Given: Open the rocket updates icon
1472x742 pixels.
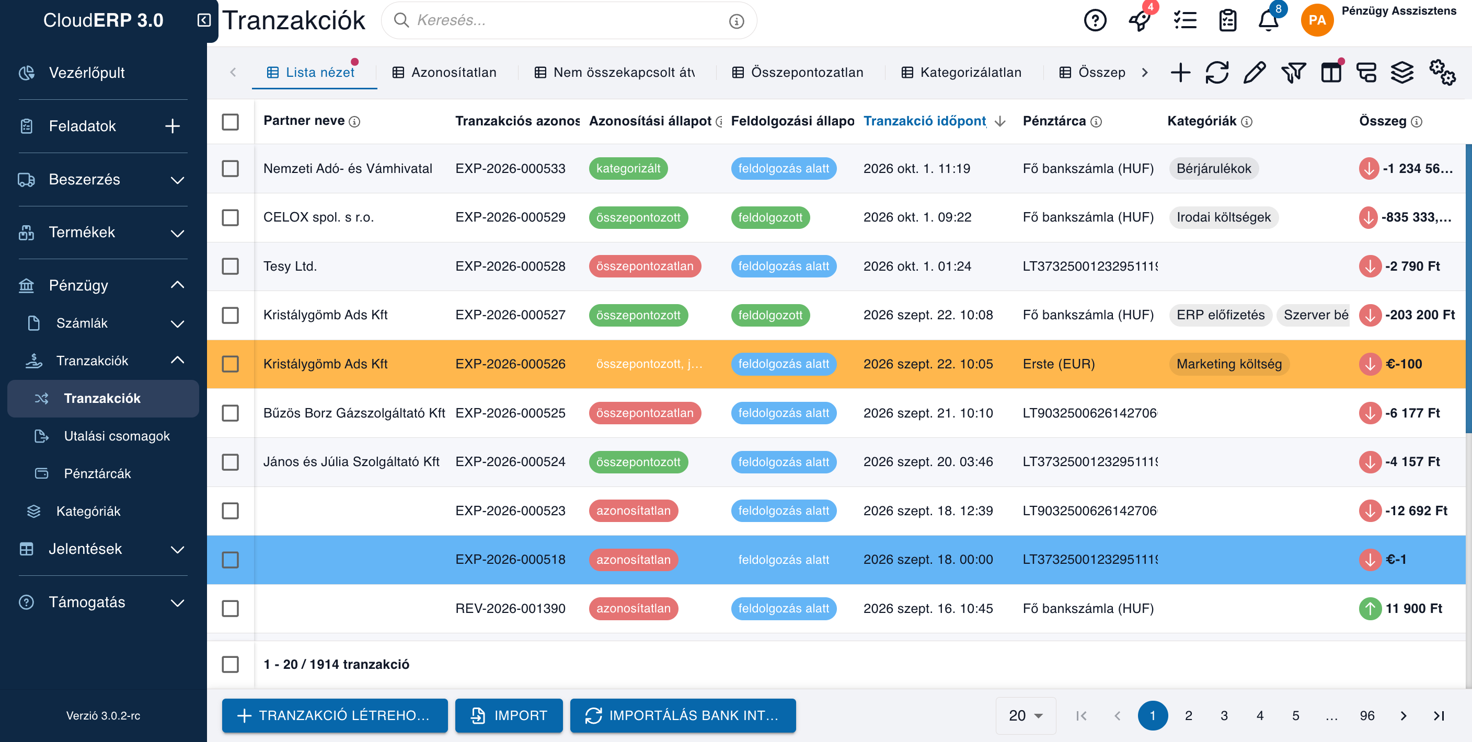Looking at the screenshot, I should click(1140, 20).
